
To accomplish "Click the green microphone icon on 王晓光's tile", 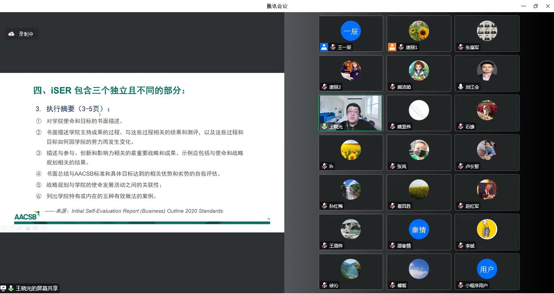I will coord(324,127).
